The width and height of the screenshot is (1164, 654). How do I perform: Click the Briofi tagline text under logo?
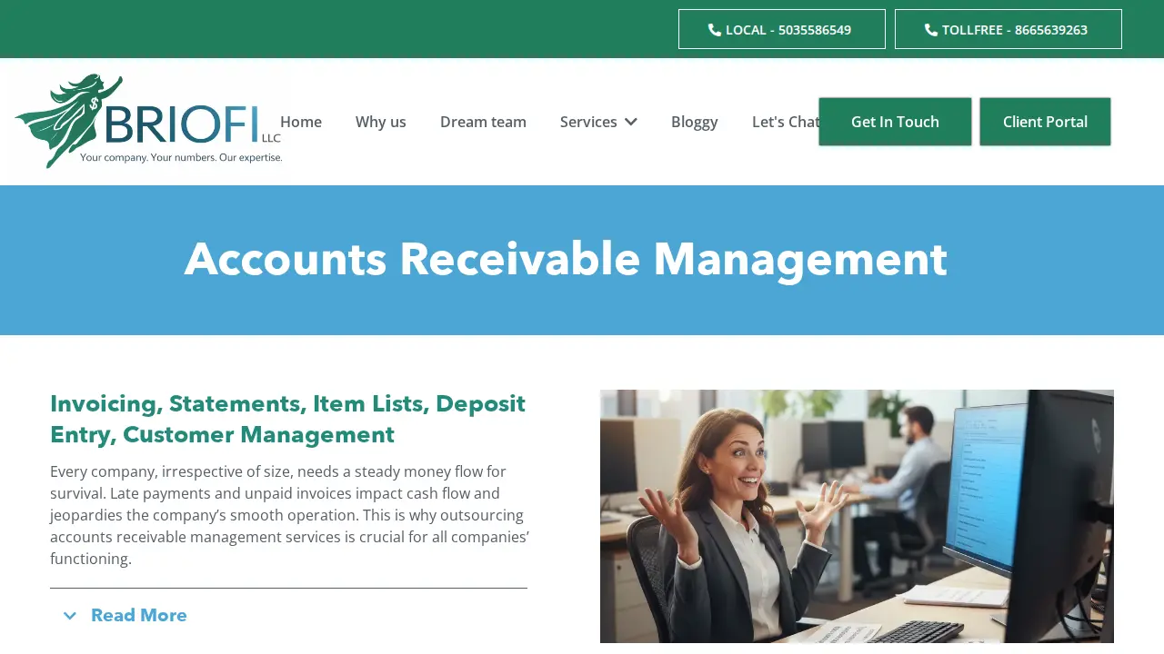point(181,157)
